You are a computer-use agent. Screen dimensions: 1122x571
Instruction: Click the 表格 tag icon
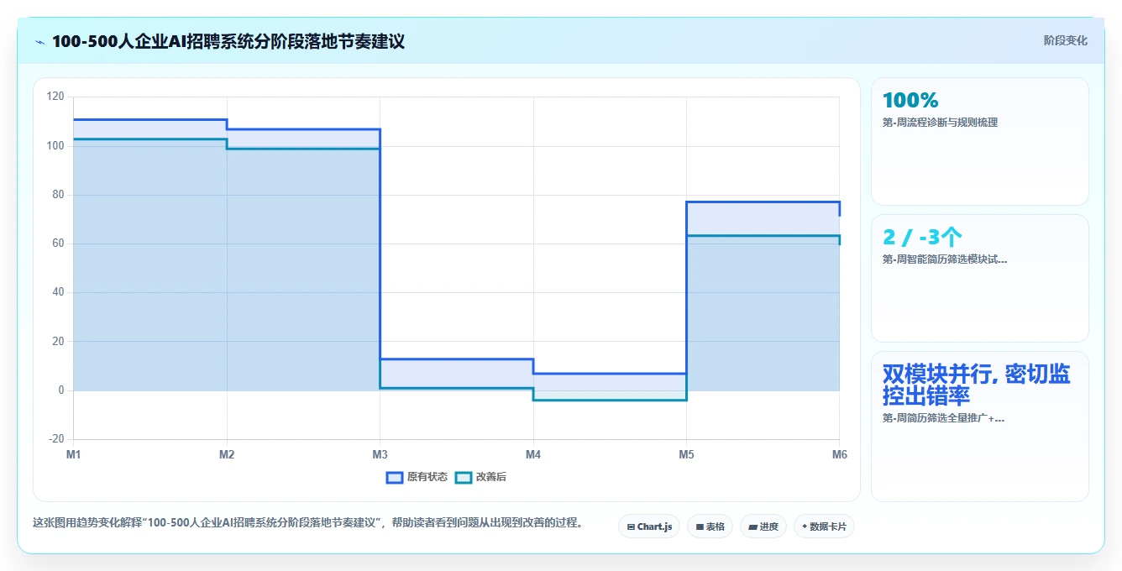(700, 527)
